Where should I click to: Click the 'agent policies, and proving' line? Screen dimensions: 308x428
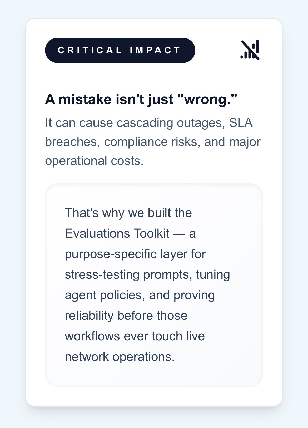[140, 295]
